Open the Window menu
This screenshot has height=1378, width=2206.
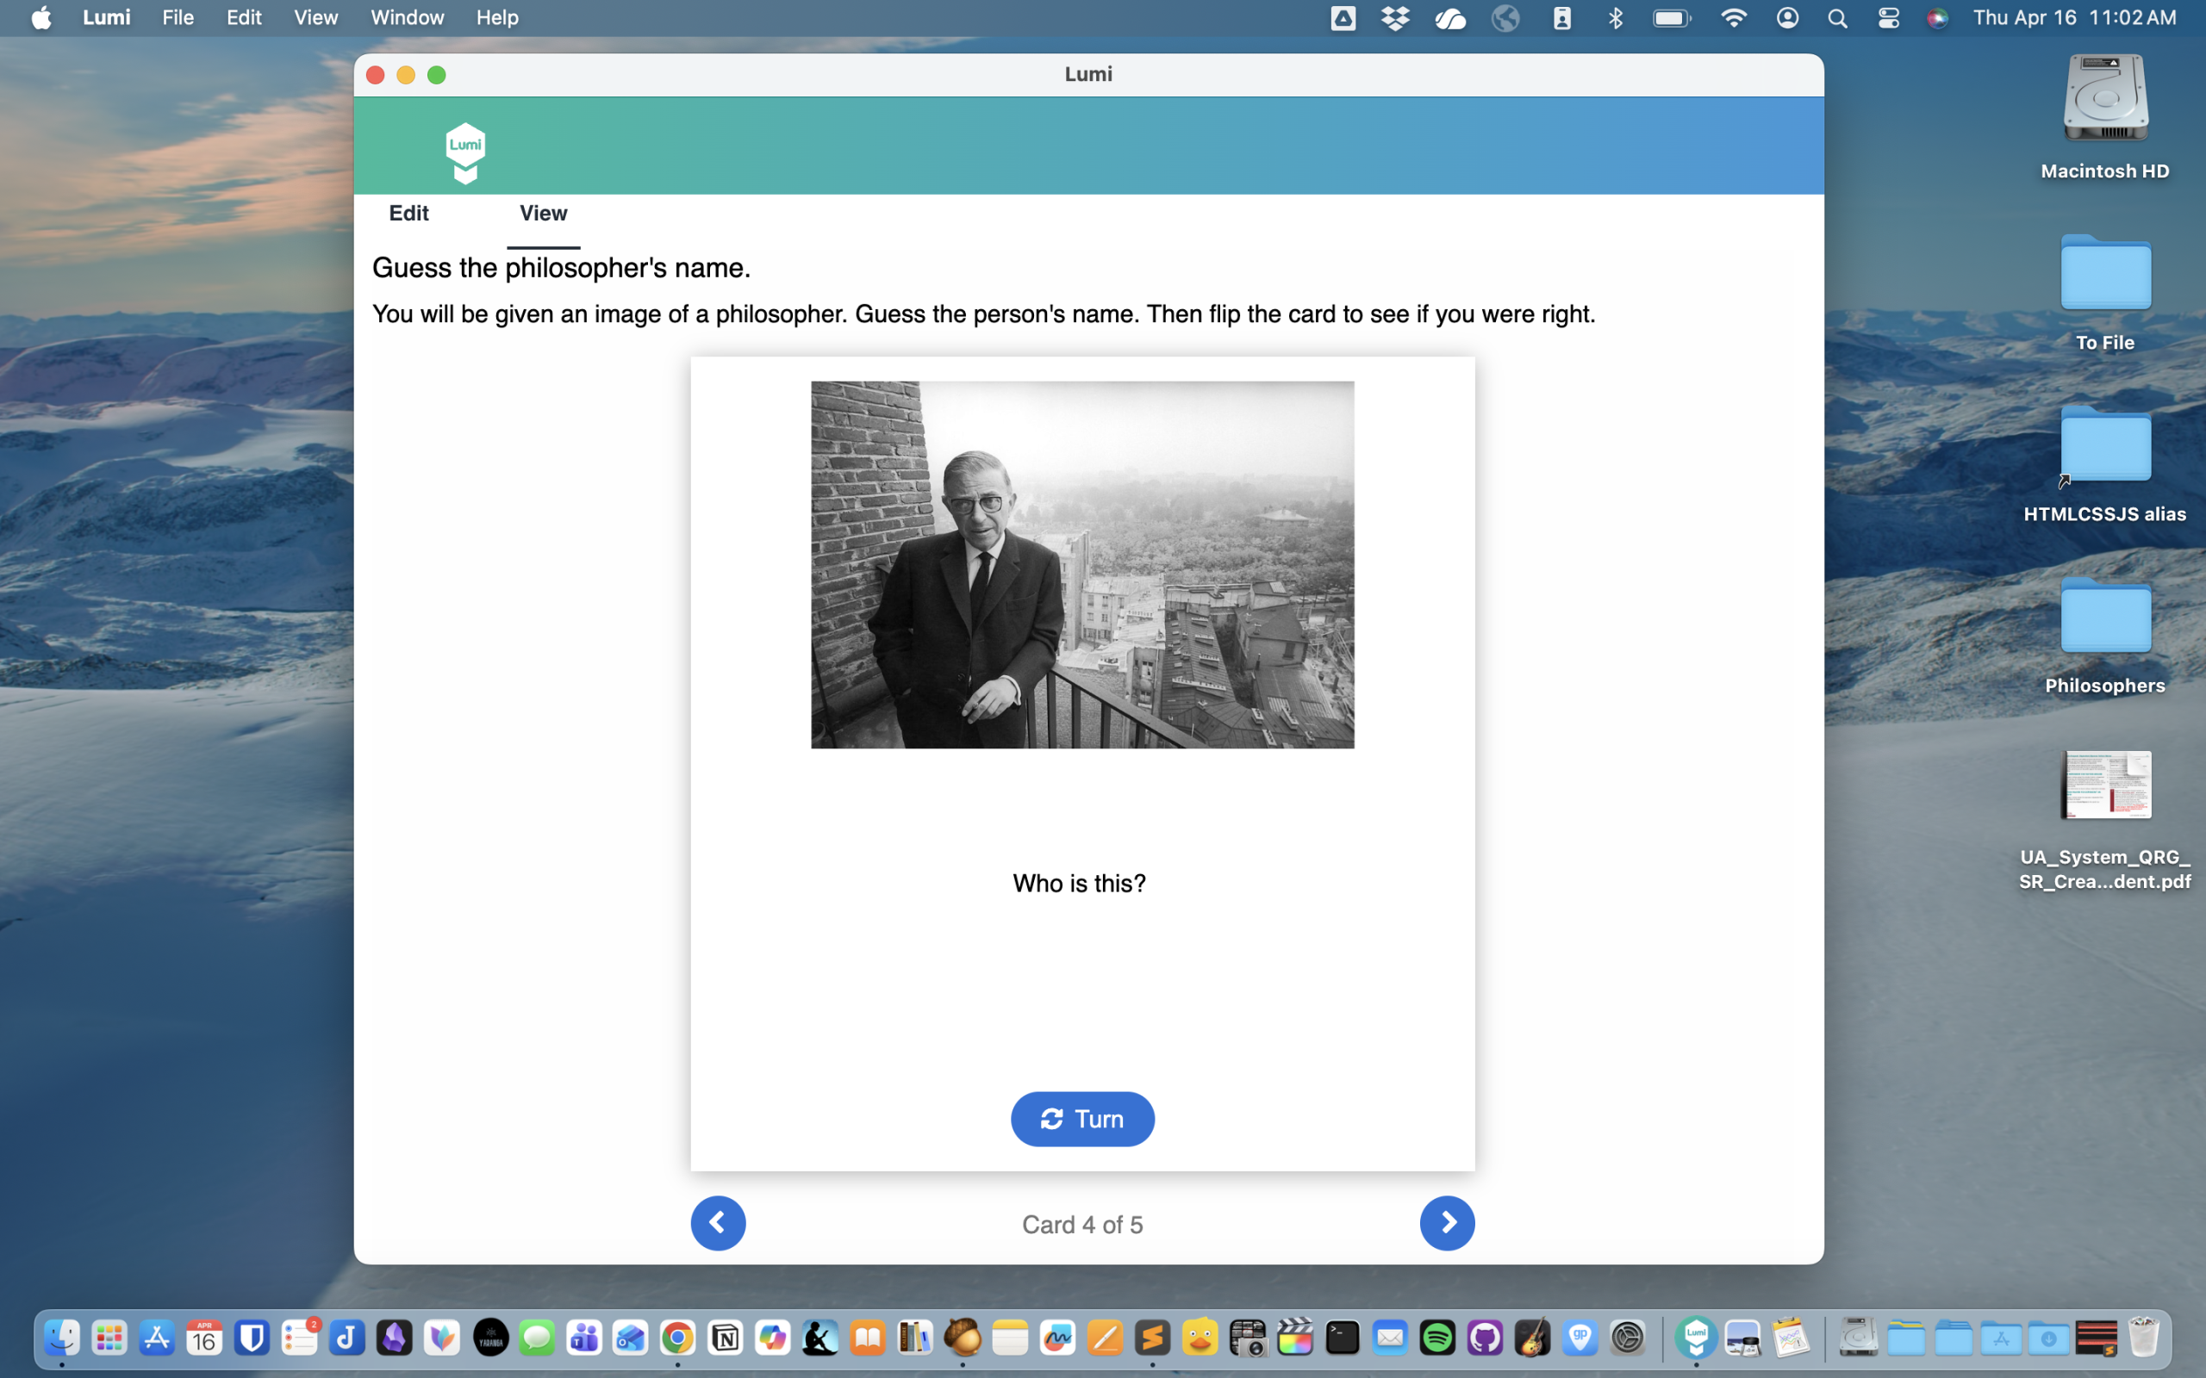point(408,17)
